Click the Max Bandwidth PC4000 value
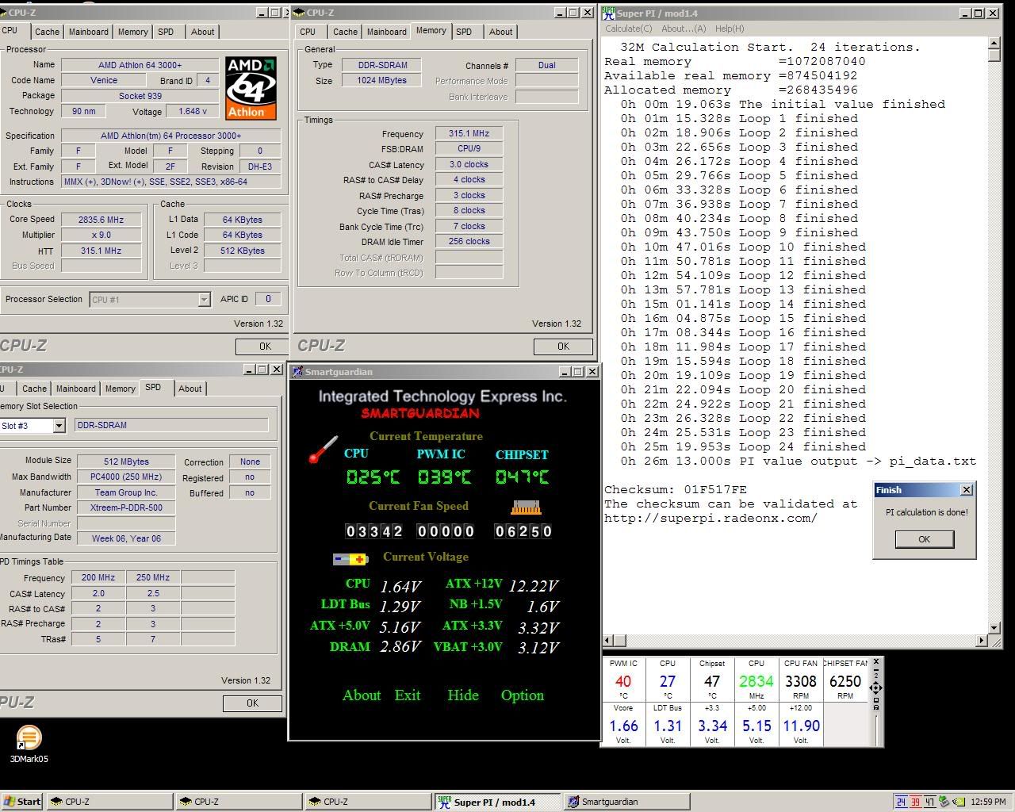Screen dimensions: 1015x812 pyautogui.click(x=125, y=477)
